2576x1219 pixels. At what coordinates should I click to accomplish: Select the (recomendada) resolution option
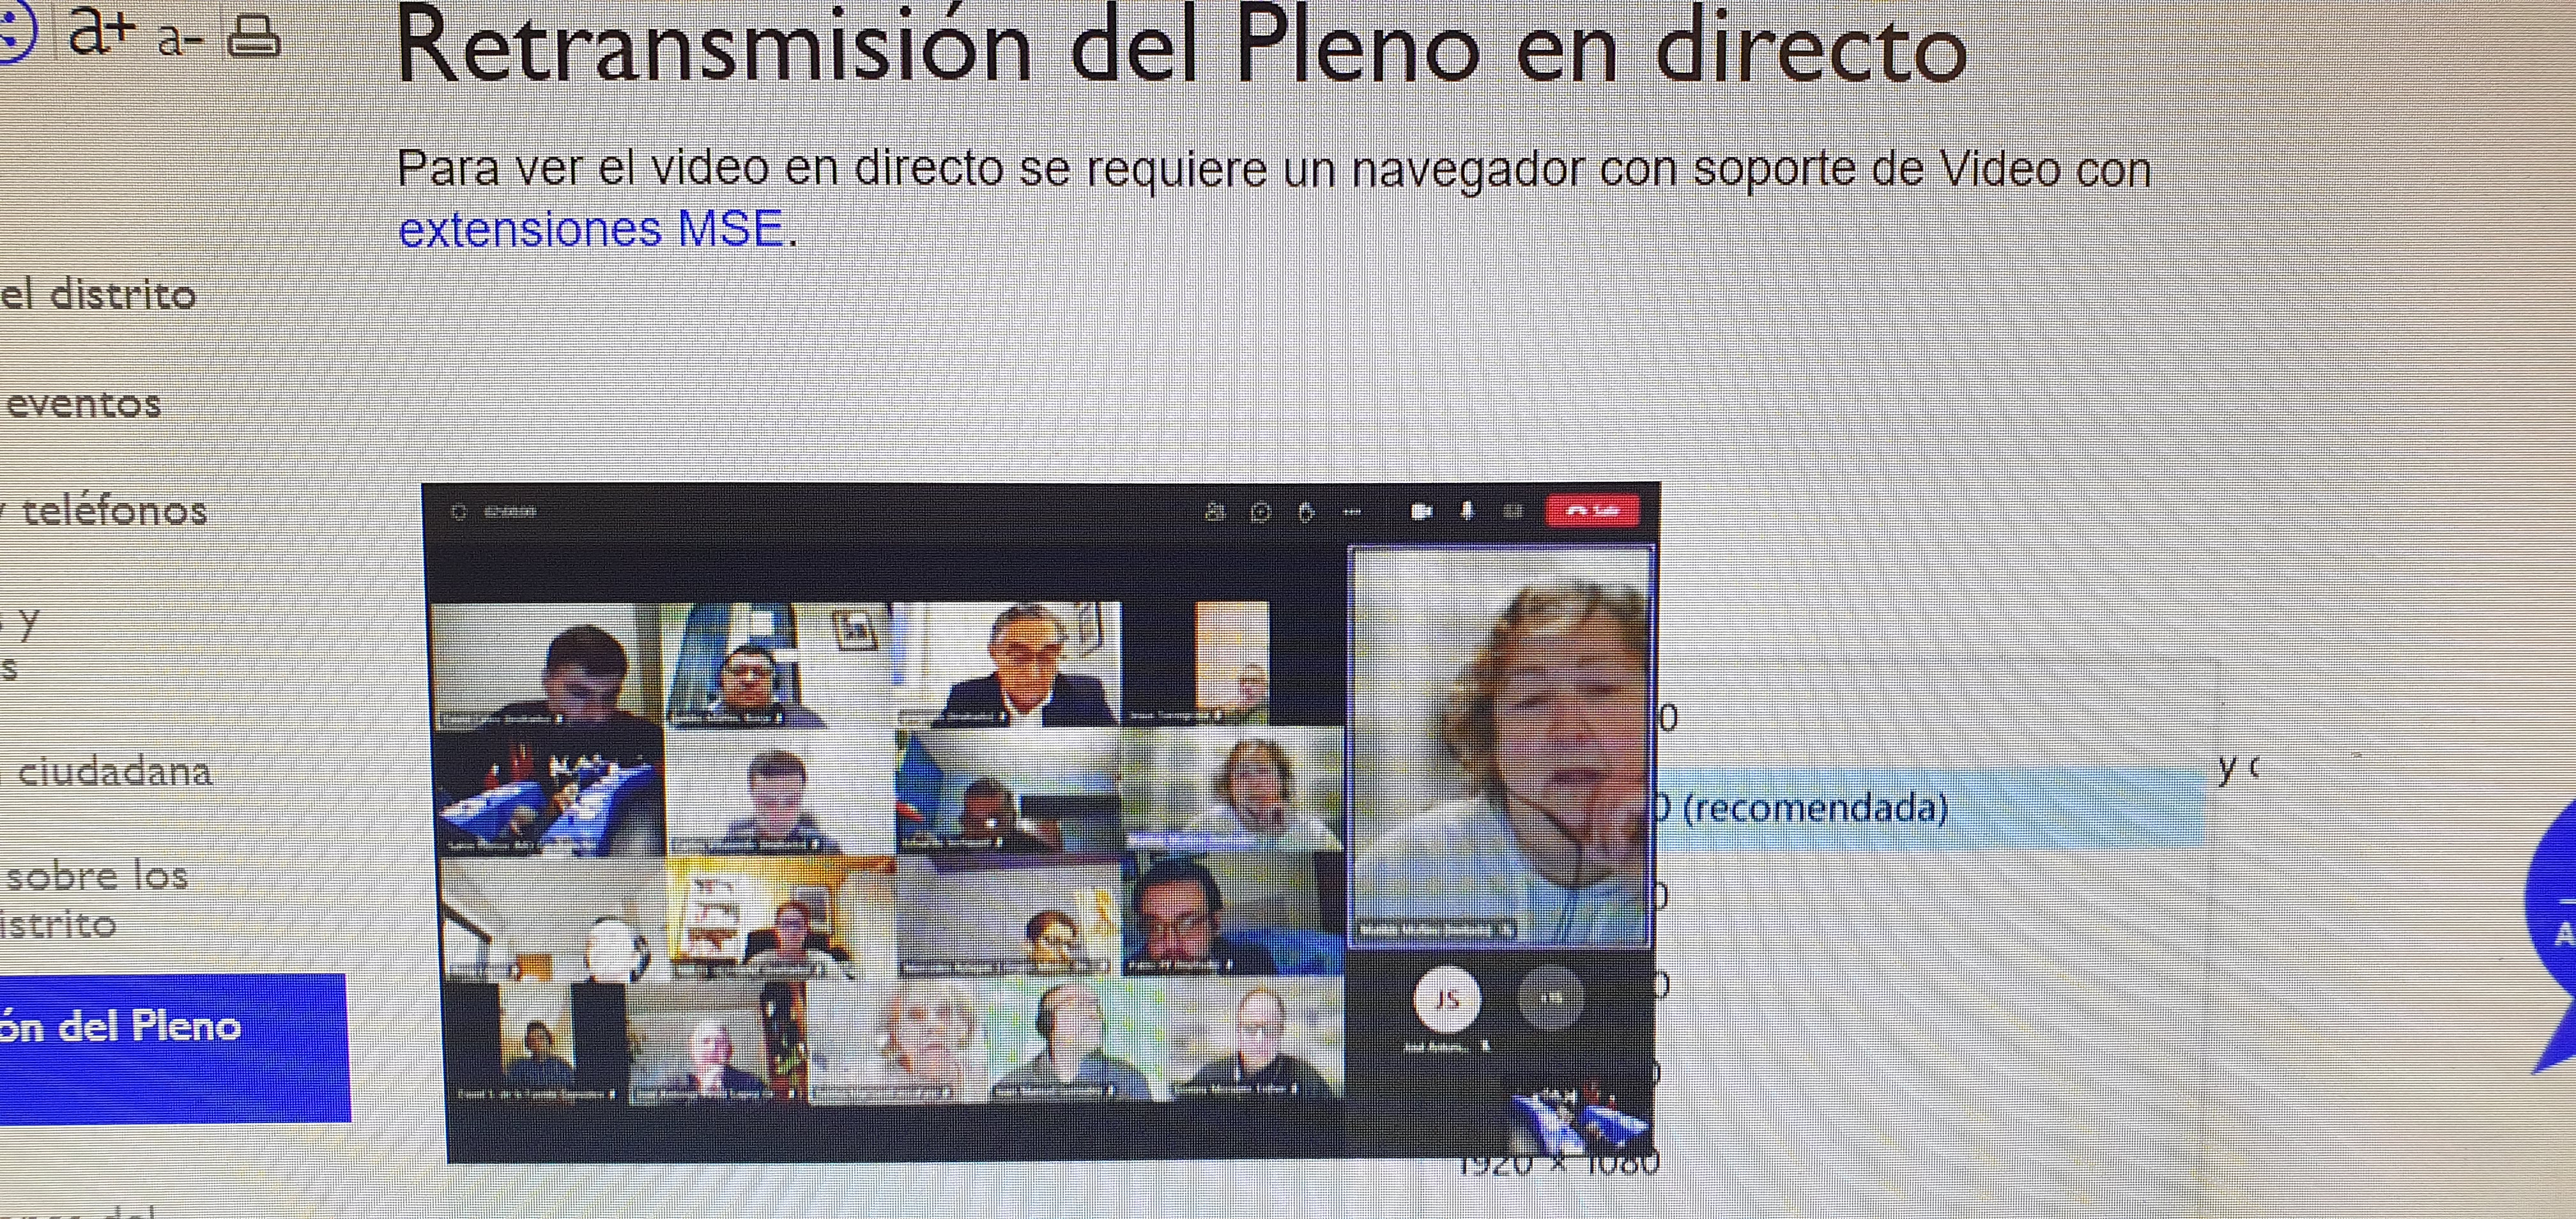pos(1815,808)
